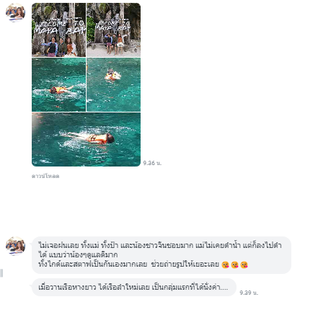Viewport: 318px width, 315px height.
Task: Click the double-bar handle at the left window edge
Action: 1,273
